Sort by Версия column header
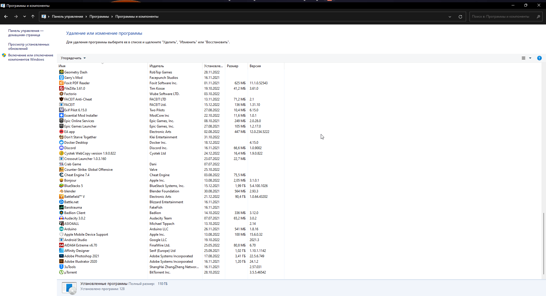This screenshot has width=546, height=296. [x=266, y=66]
